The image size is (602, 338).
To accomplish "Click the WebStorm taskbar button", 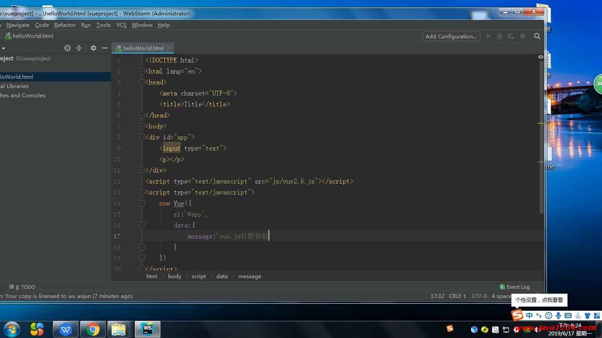I will point(147,329).
